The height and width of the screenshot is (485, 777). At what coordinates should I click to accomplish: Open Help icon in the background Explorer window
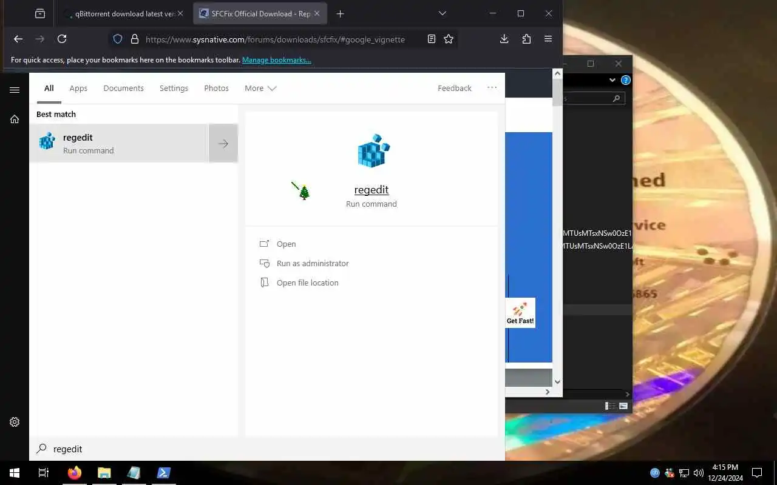coord(626,80)
